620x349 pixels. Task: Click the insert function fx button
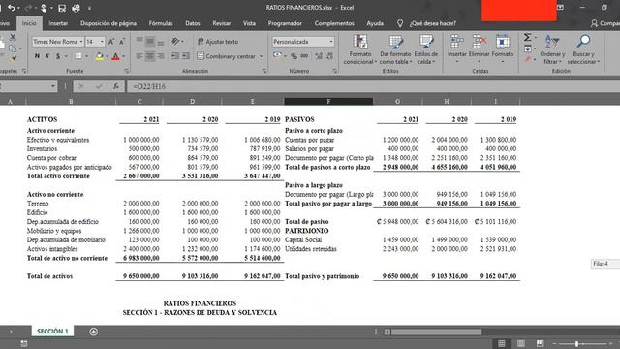click(x=116, y=86)
